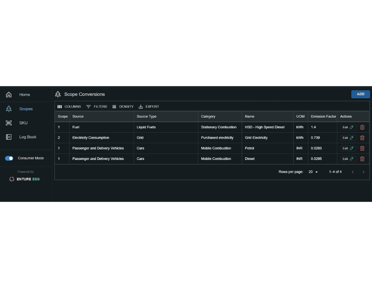Viewport: 372px width, 288px height.
Task: Click the Log Book icon
Action: 9,137
